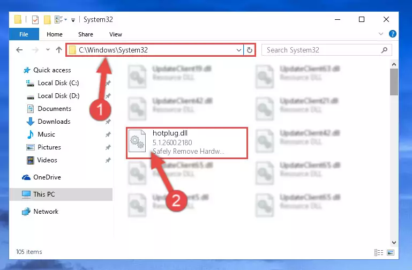Open Downloads in the sidebar
The height and width of the screenshot is (270, 412).
click(x=54, y=122)
